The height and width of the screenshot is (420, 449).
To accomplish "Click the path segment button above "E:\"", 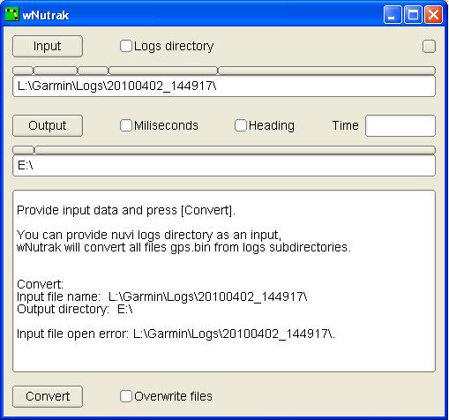I will pos(23,150).
